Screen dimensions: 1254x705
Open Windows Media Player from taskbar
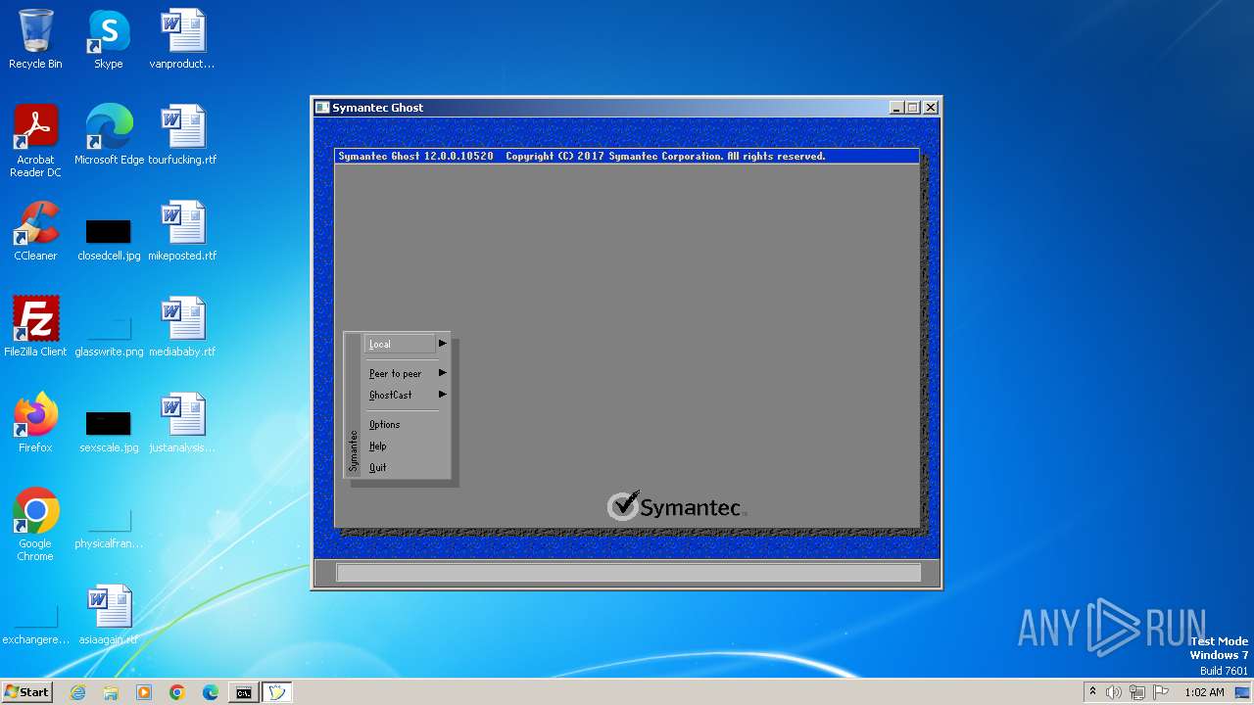144,692
